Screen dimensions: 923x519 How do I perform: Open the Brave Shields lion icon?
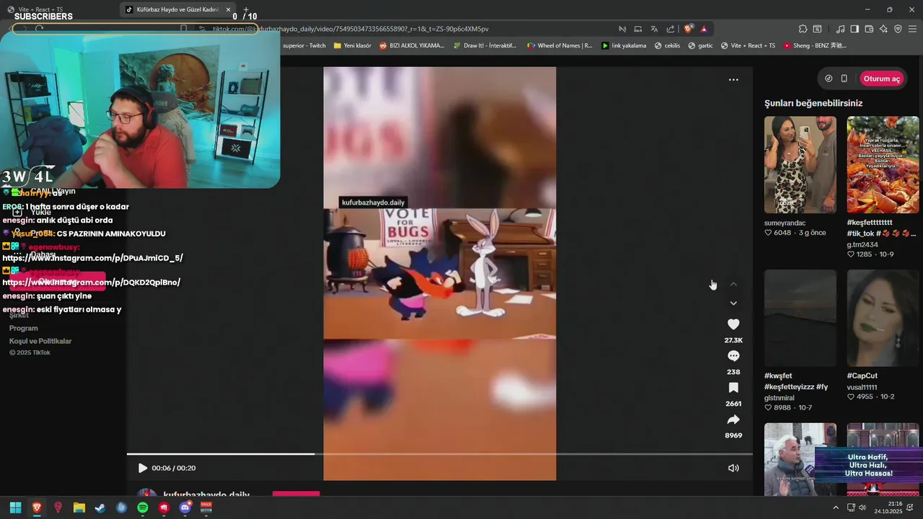(688, 29)
